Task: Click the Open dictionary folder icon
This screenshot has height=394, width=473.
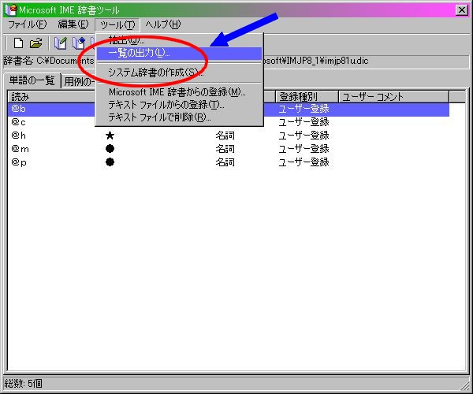Action: tap(36, 43)
